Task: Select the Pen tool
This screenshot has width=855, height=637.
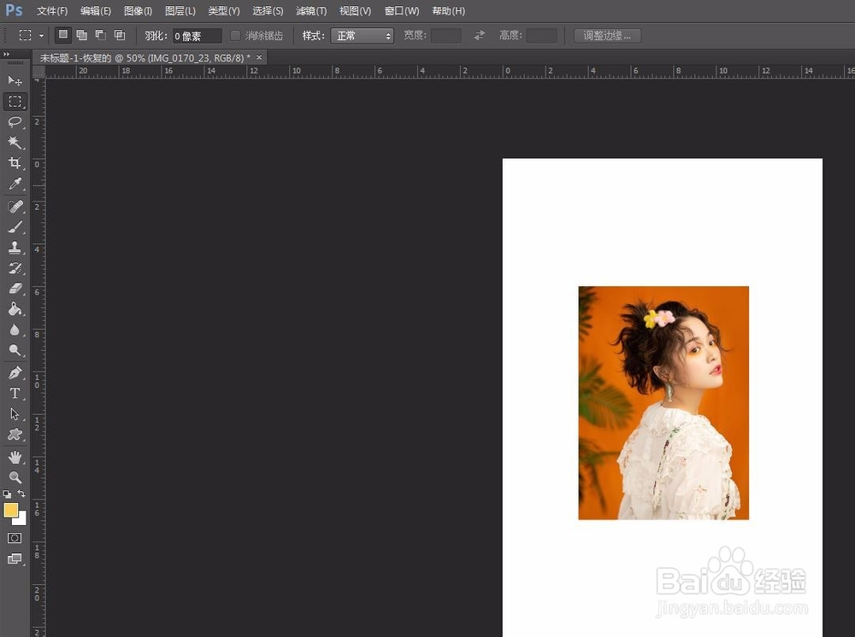Action: coord(15,373)
